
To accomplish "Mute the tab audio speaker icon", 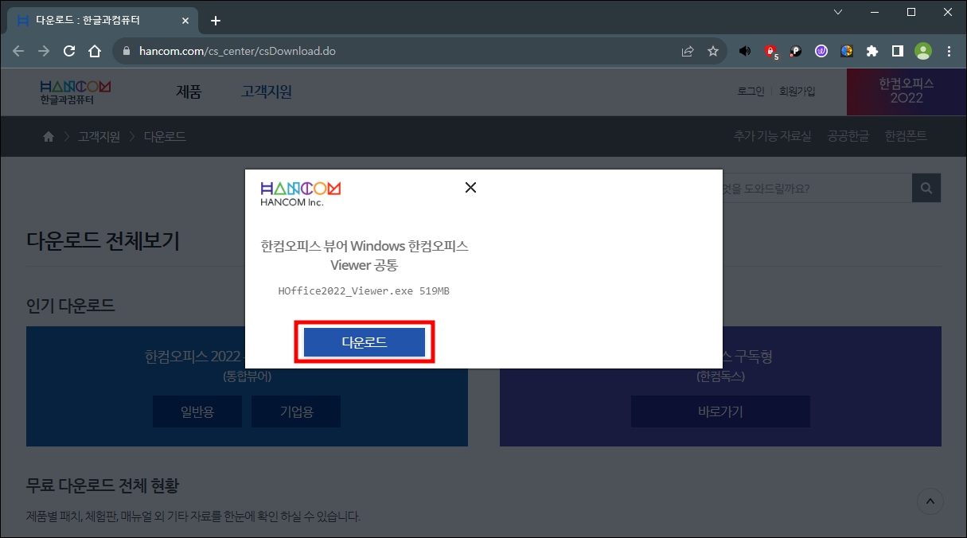I will [x=744, y=51].
